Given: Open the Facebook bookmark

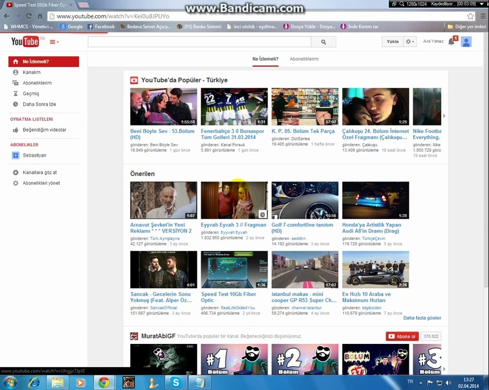Looking at the screenshot, I should click(101, 27).
